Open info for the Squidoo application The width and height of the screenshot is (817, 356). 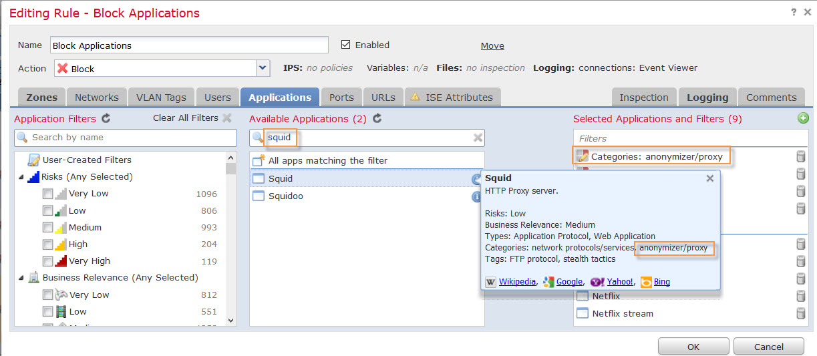tap(477, 196)
